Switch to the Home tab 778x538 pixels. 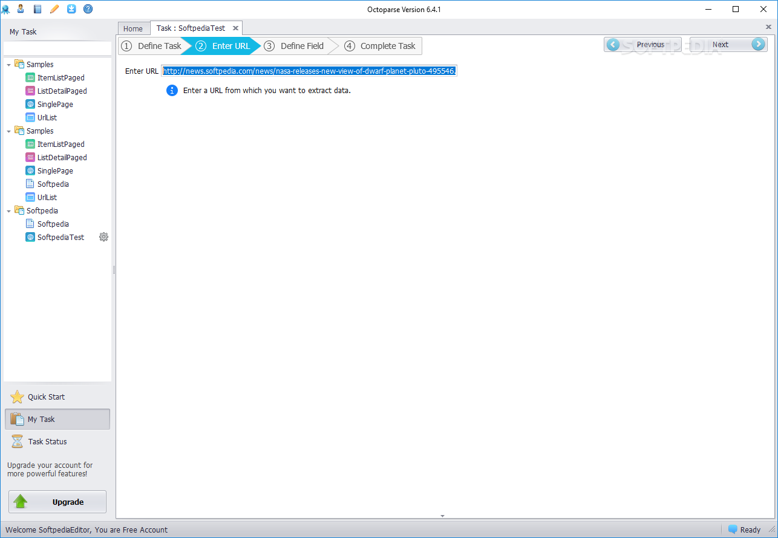click(133, 28)
